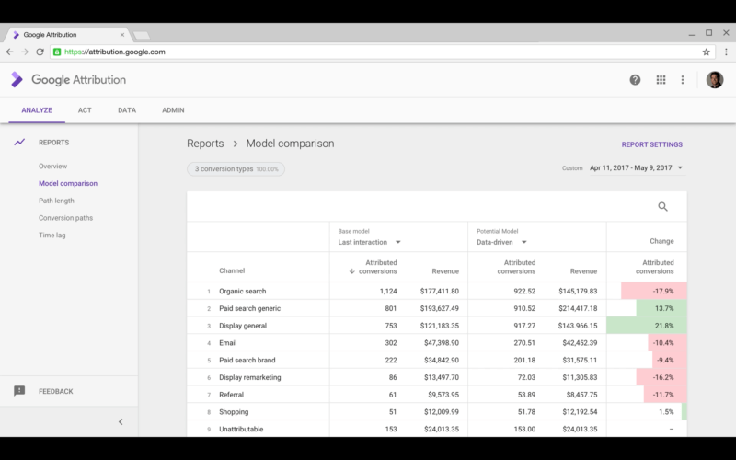This screenshot has width=736, height=460.
Task: Click the browser back arrow
Action: click(9, 52)
